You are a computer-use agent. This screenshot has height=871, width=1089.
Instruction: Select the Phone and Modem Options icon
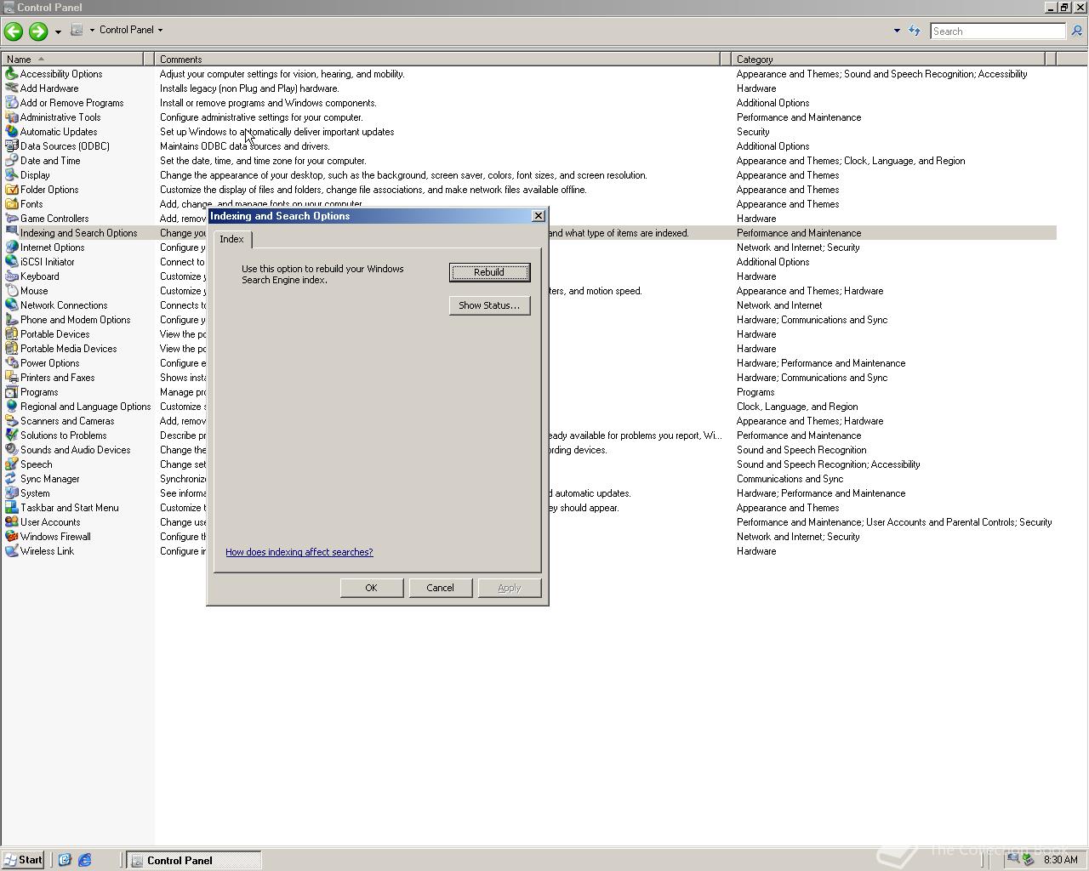click(12, 320)
